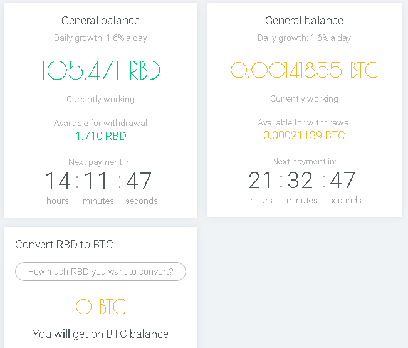Click the BTC timer seconds value 47
This screenshot has height=348, width=408.
tap(342, 180)
